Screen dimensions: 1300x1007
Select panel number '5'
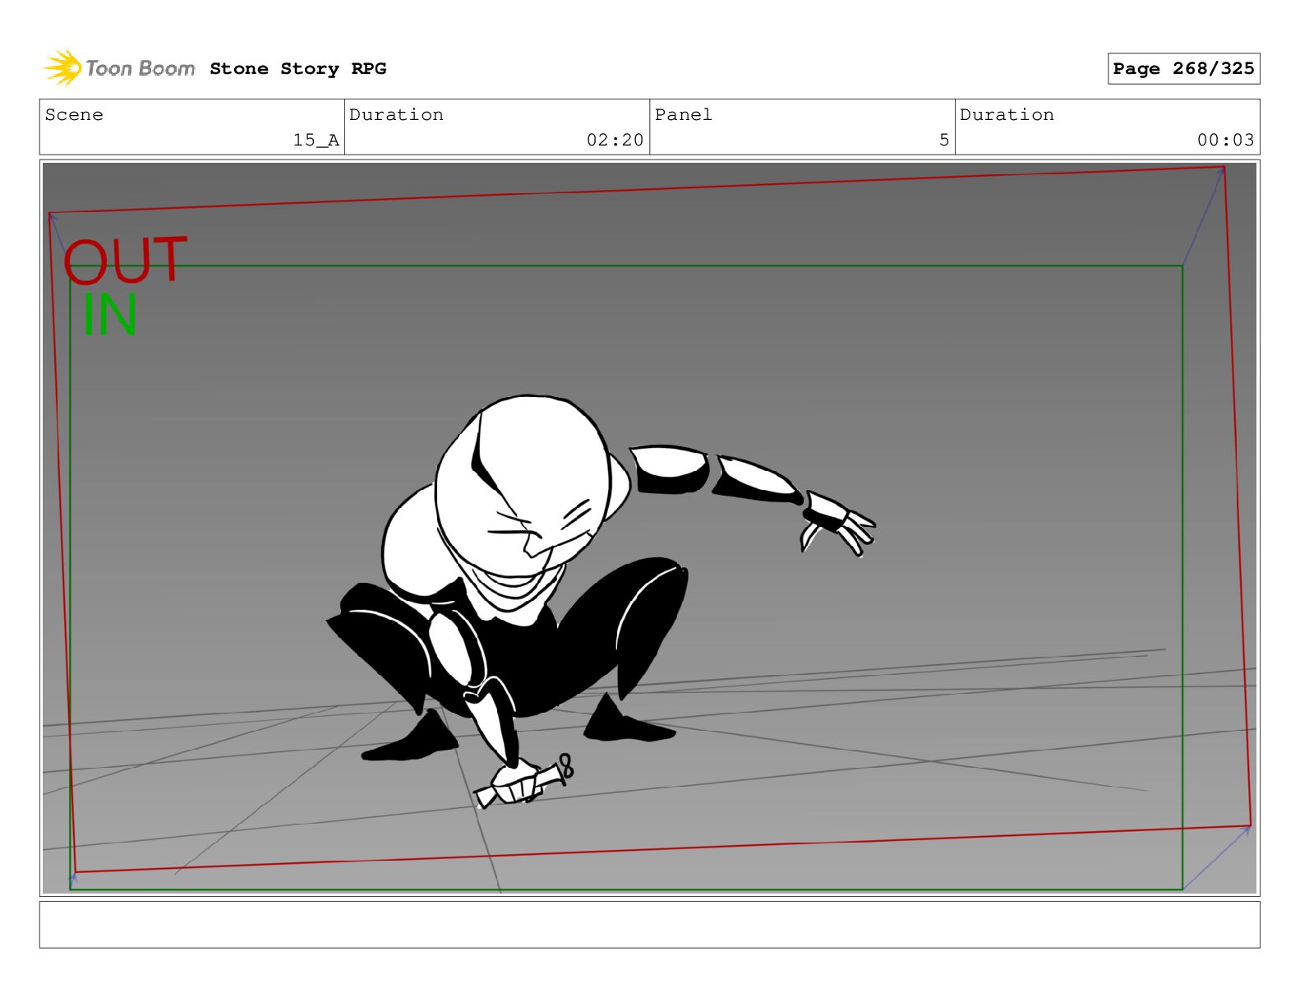tap(944, 141)
